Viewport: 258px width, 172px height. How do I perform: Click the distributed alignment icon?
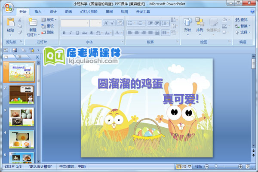tap(157, 33)
